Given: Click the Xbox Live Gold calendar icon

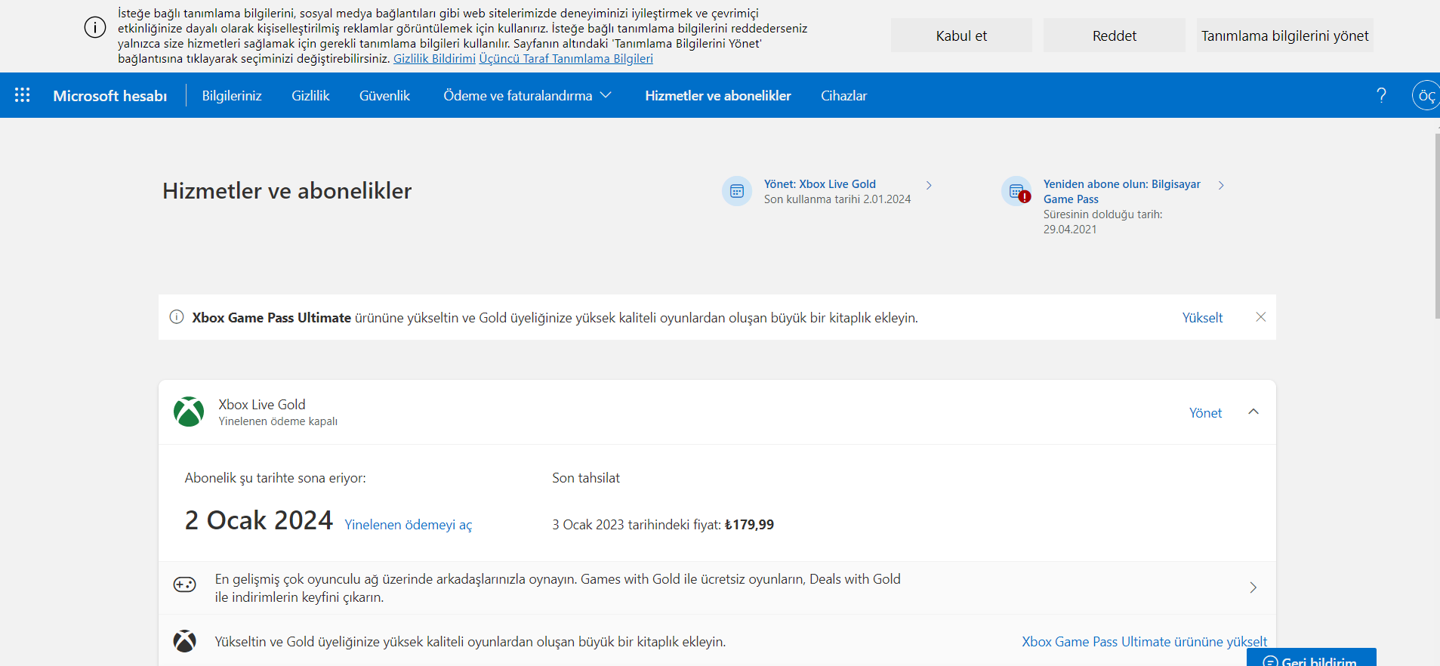Looking at the screenshot, I should click(x=737, y=191).
